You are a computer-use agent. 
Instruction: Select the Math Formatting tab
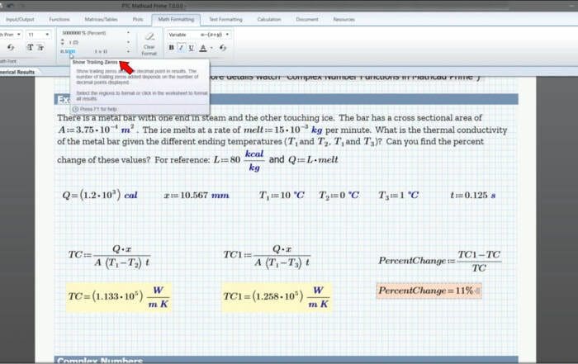coord(176,20)
